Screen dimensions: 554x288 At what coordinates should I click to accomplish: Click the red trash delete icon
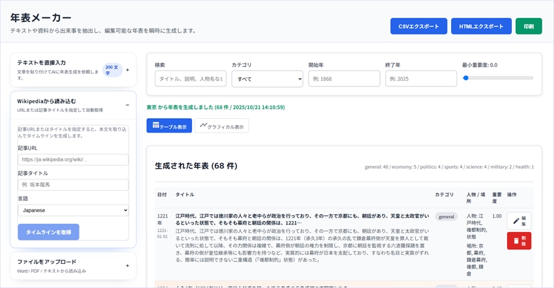coord(519,240)
